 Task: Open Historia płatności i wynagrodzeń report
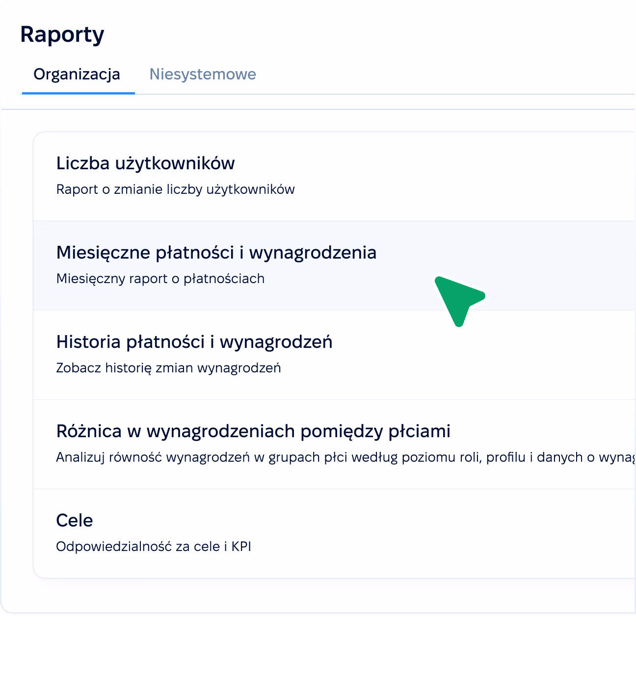[194, 342]
